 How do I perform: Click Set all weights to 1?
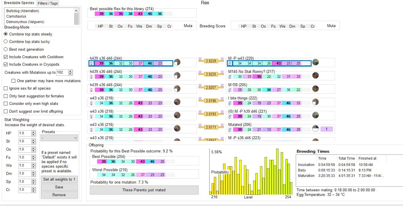pyautogui.click(x=59, y=179)
